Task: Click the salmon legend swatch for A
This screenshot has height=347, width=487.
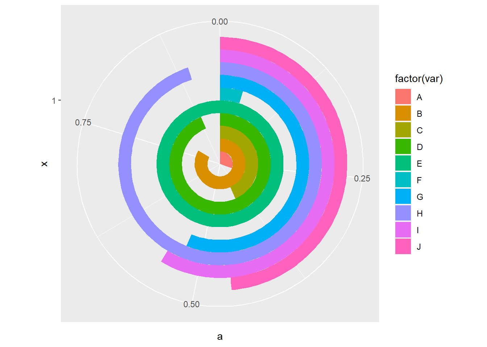Action: [x=403, y=97]
